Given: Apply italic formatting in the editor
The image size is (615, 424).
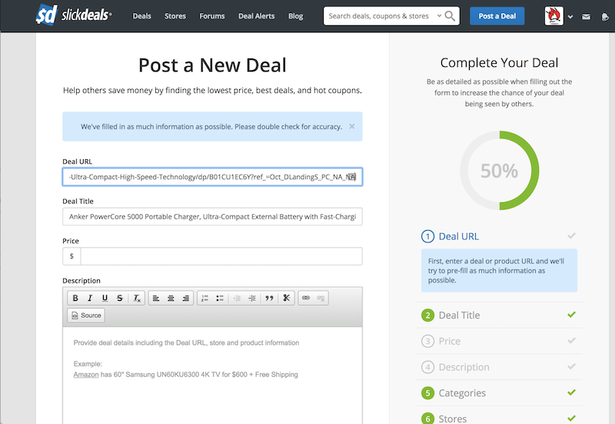Looking at the screenshot, I should pos(90,298).
